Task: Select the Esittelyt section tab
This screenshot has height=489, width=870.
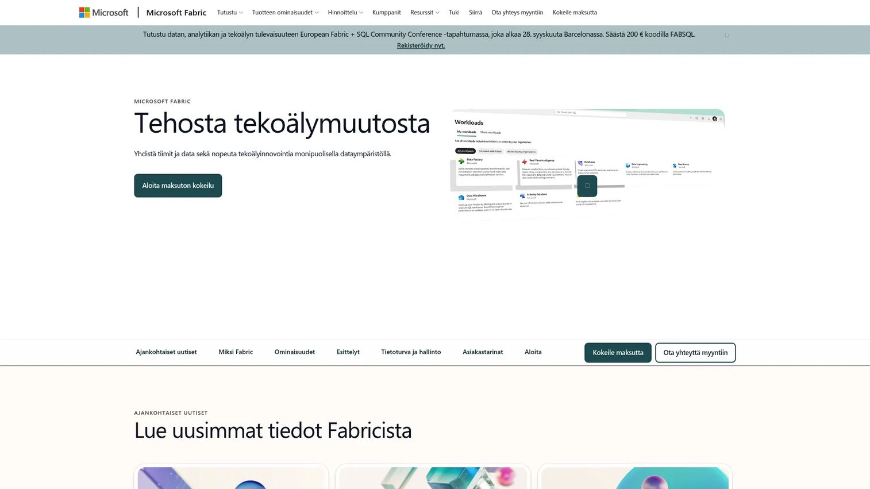Action: pyautogui.click(x=348, y=352)
